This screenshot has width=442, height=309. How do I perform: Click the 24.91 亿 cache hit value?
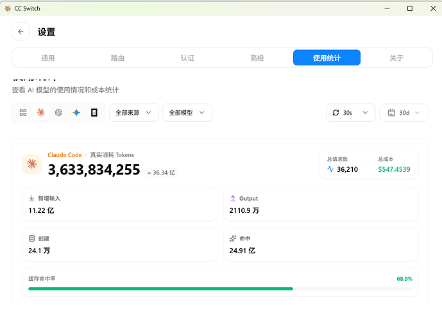242,251
